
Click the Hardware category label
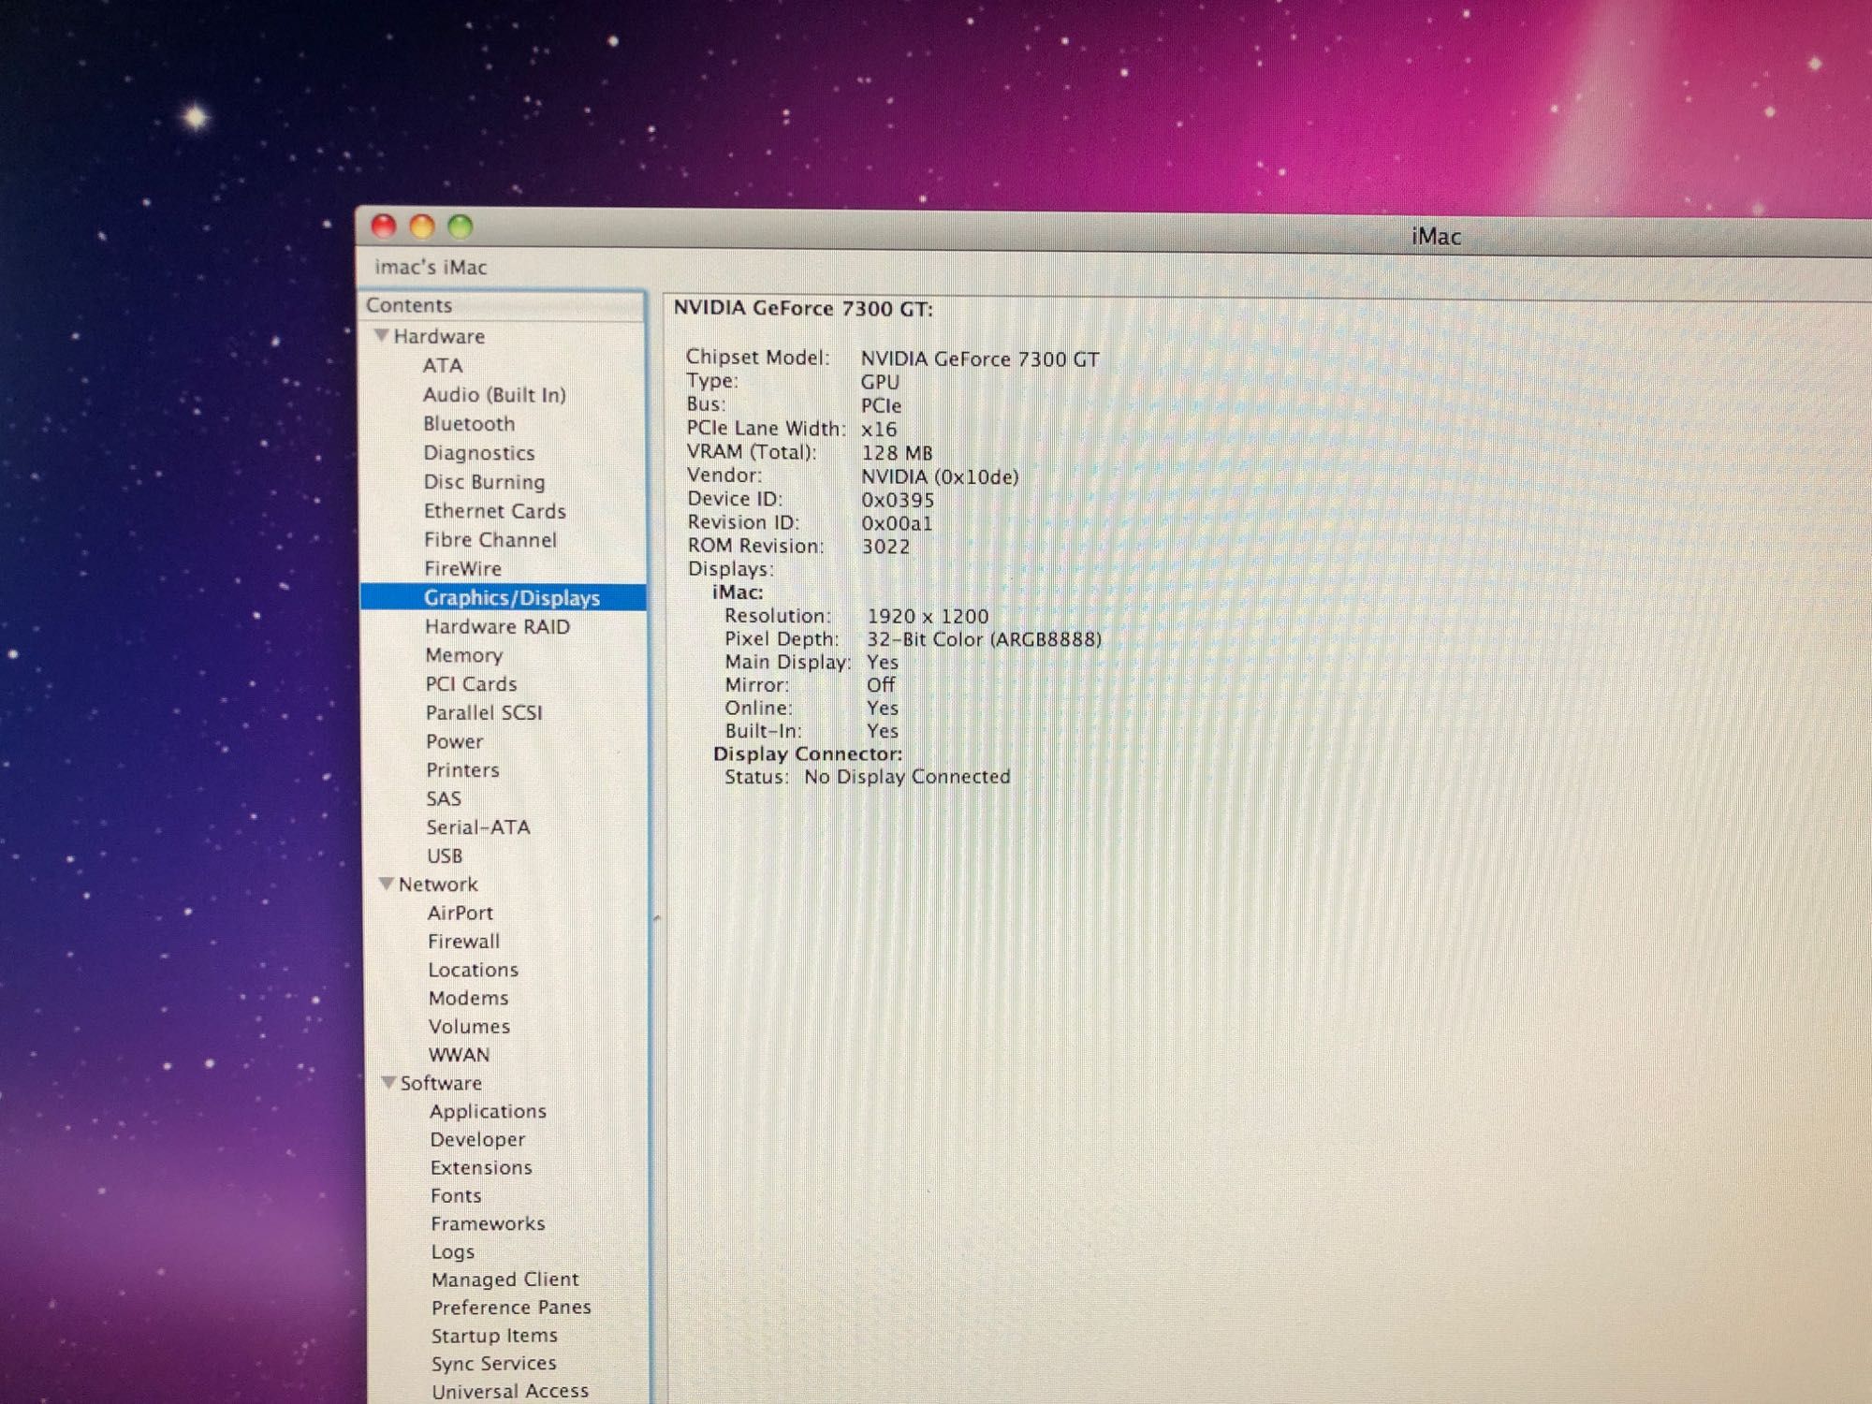(439, 336)
